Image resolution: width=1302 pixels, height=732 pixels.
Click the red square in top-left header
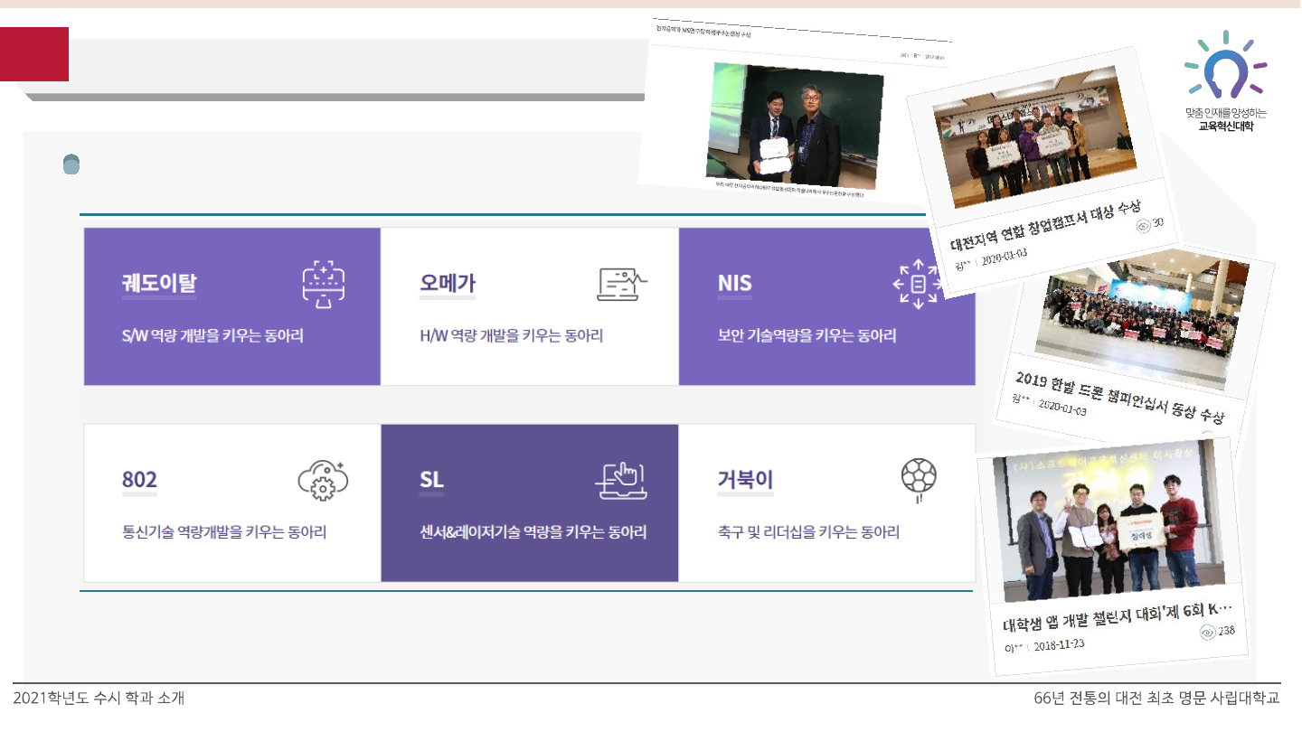point(34,54)
